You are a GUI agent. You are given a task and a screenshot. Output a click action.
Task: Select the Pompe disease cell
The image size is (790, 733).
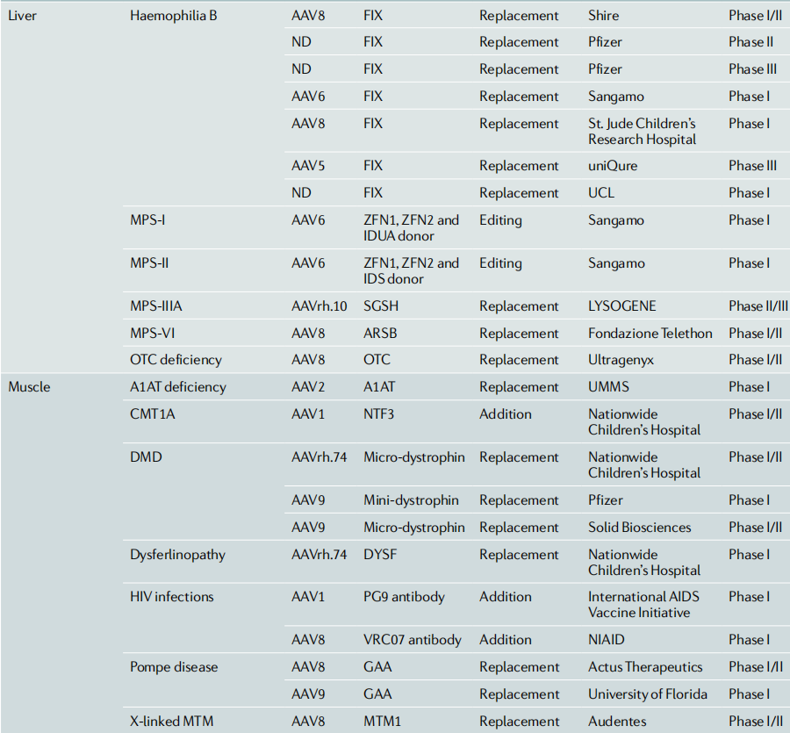coord(174,667)
